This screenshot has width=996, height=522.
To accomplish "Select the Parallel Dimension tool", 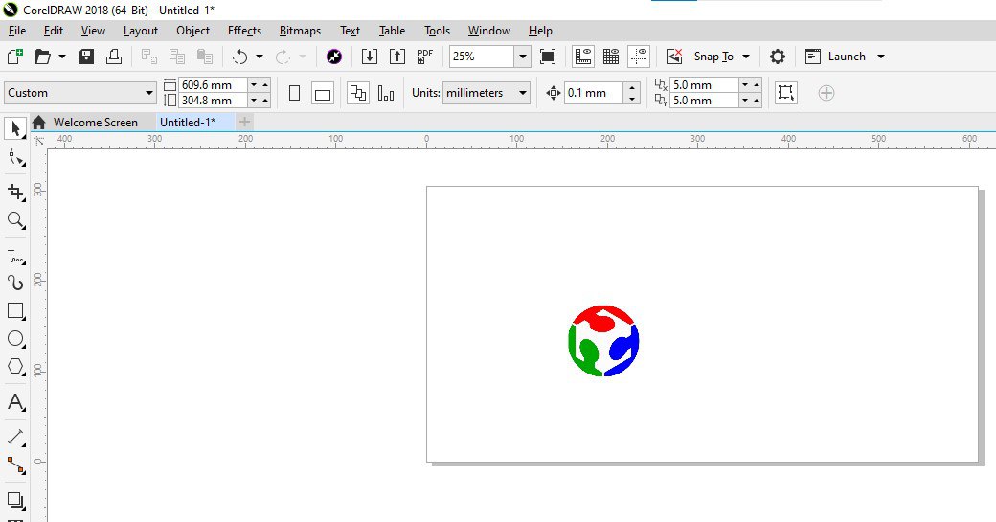I will click(15, 437).
